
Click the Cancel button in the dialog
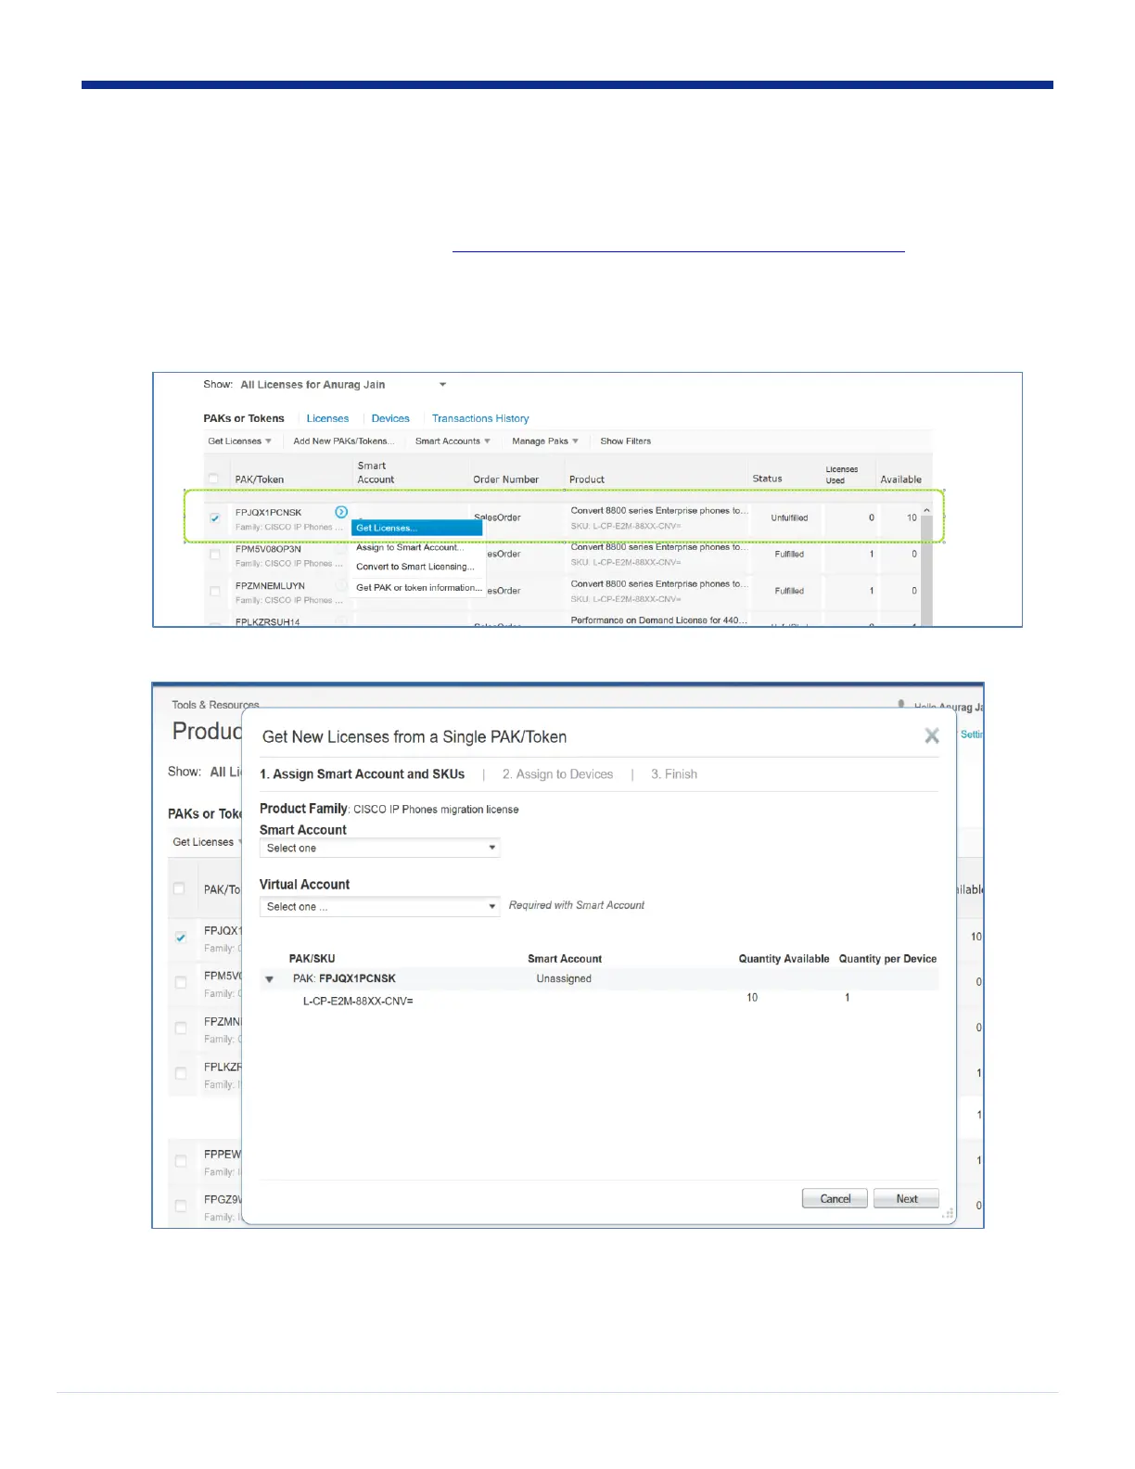(x=835, y=1198)
